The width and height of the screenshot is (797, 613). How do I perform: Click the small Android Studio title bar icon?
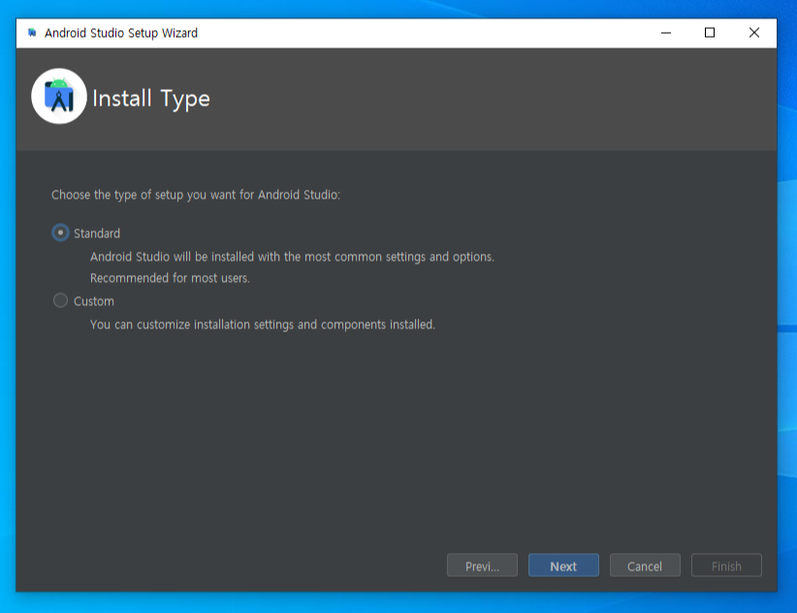[x=32, y=33]
